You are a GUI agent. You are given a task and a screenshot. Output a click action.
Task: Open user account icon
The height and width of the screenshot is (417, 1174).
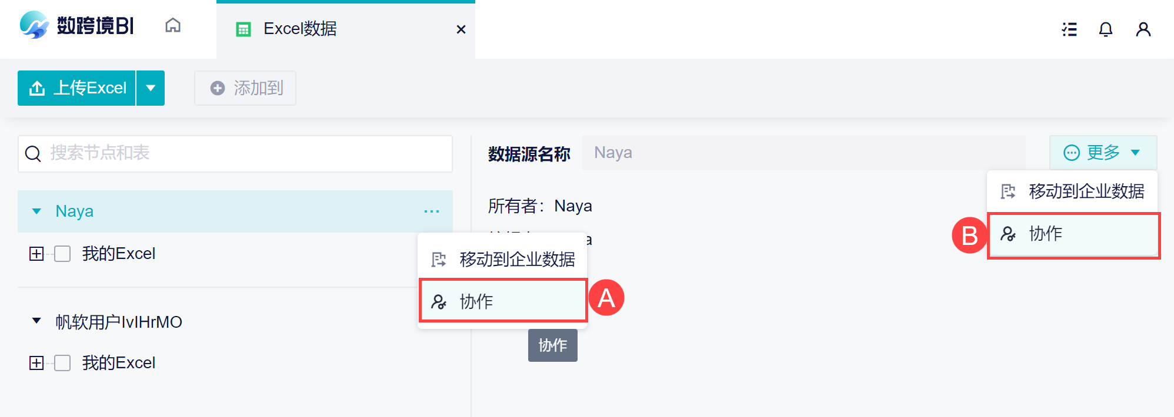coord(1143,29)
